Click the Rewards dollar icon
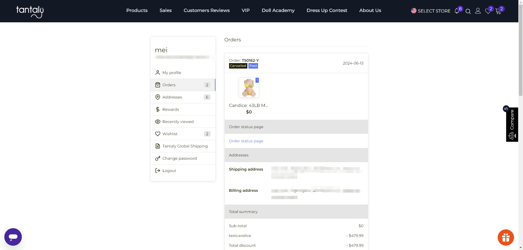This screenshot has width=523, height=250. pyautogui.click(x=158, y=109)
